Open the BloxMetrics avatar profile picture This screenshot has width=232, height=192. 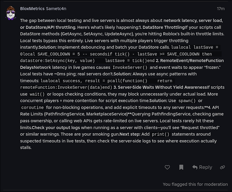[11, 13]
